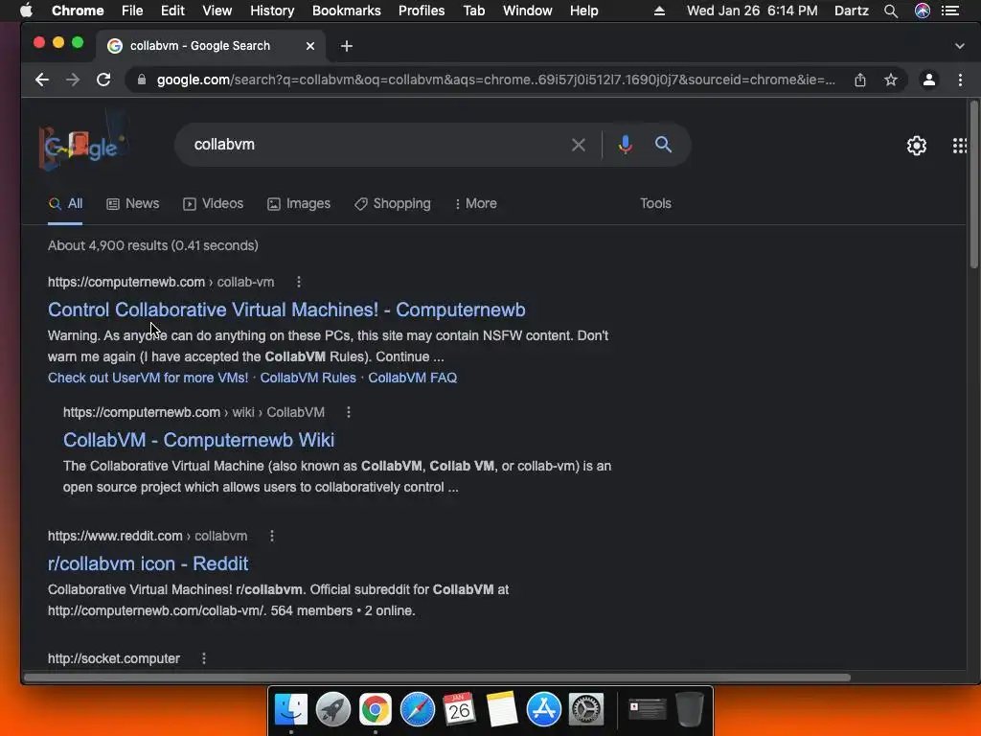Click the eject icon in the menu bar
The width and height of the screenshot is (981, 736).
(x=659, y=11)
